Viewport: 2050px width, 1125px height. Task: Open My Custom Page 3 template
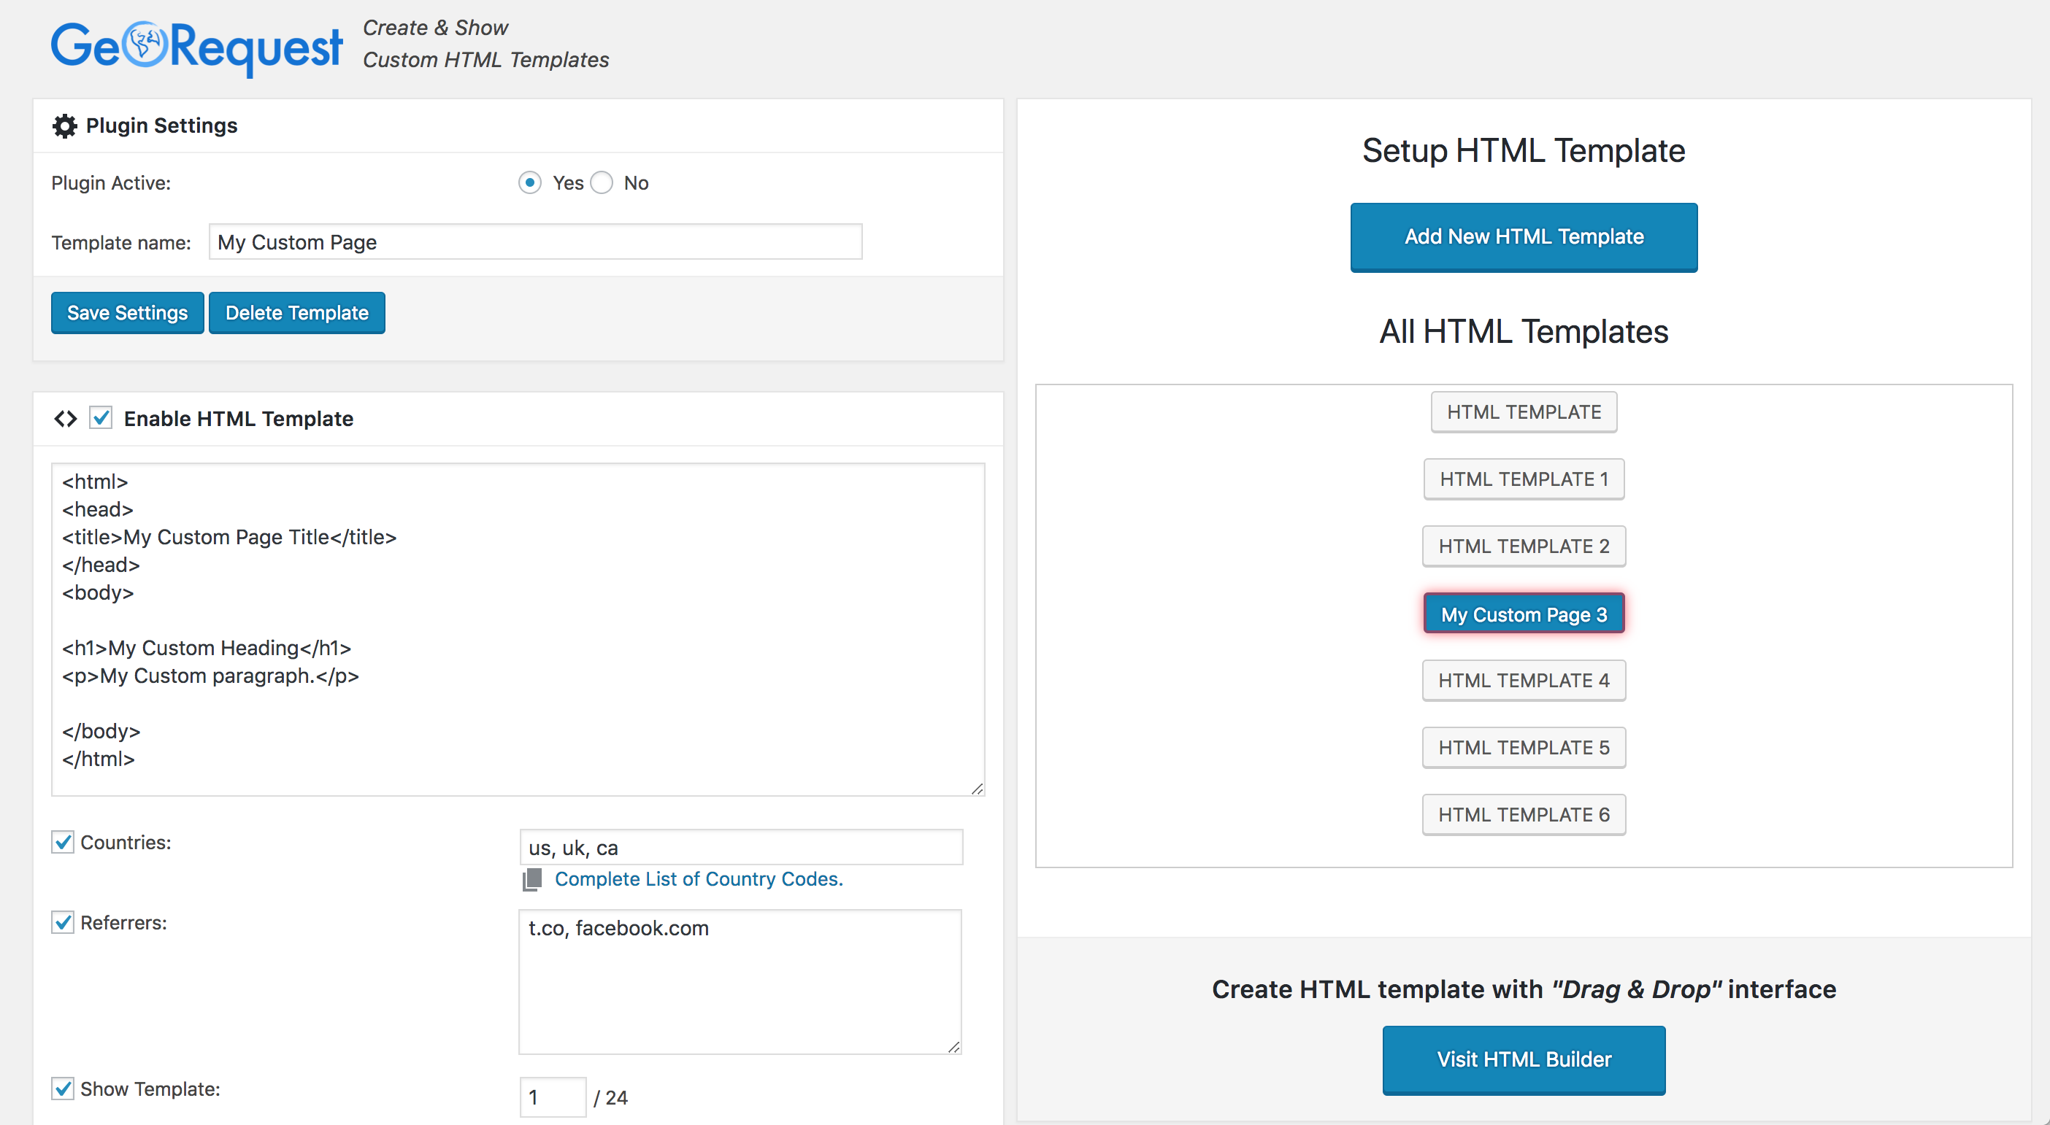pos(1524,614)
